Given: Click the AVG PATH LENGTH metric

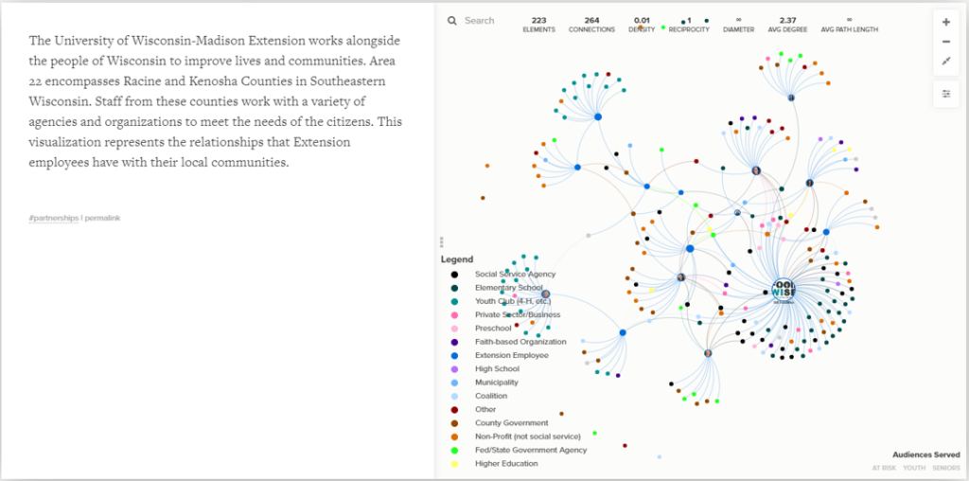Looking at the screenshot, I should 849,25.
